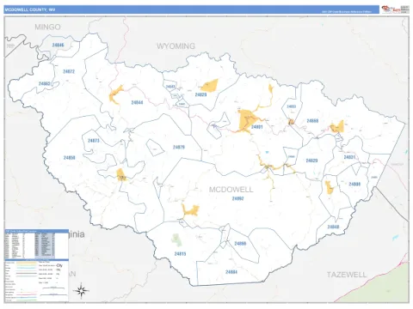
Task: Select the WYOMING county label
Action: pos(176,46)
